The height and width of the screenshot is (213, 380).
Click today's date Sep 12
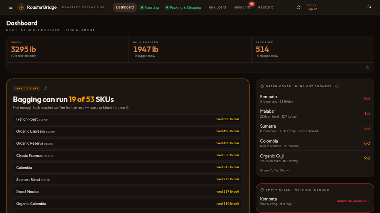(x=312, y=9)
